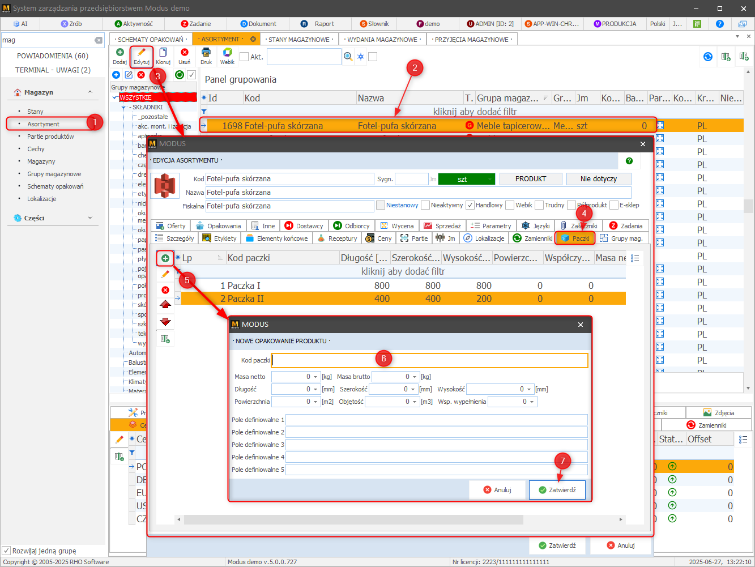Collapse the Magazyn sidebar section
The width and height of the screenshot is (755, 567).
89,92
